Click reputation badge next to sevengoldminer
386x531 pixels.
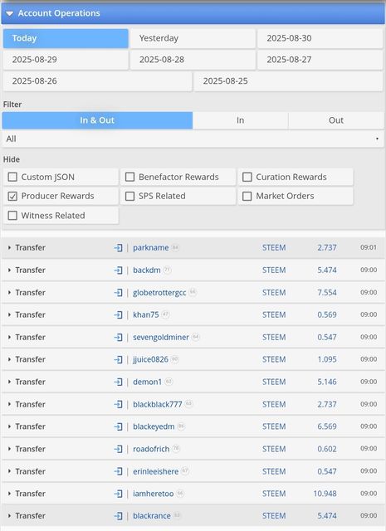[196, 337]
